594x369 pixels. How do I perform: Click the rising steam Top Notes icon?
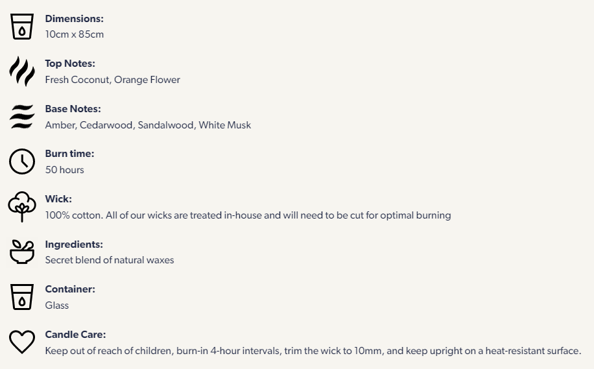pyautogui.click(x=22, y=71)
